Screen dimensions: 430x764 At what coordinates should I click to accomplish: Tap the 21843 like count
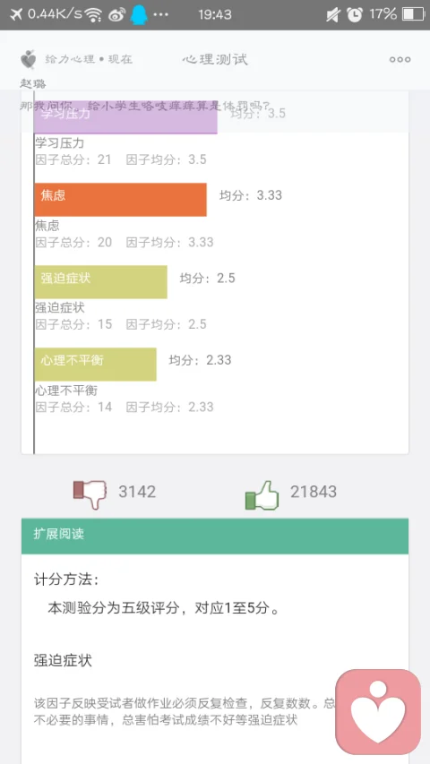tap(314, 492)
